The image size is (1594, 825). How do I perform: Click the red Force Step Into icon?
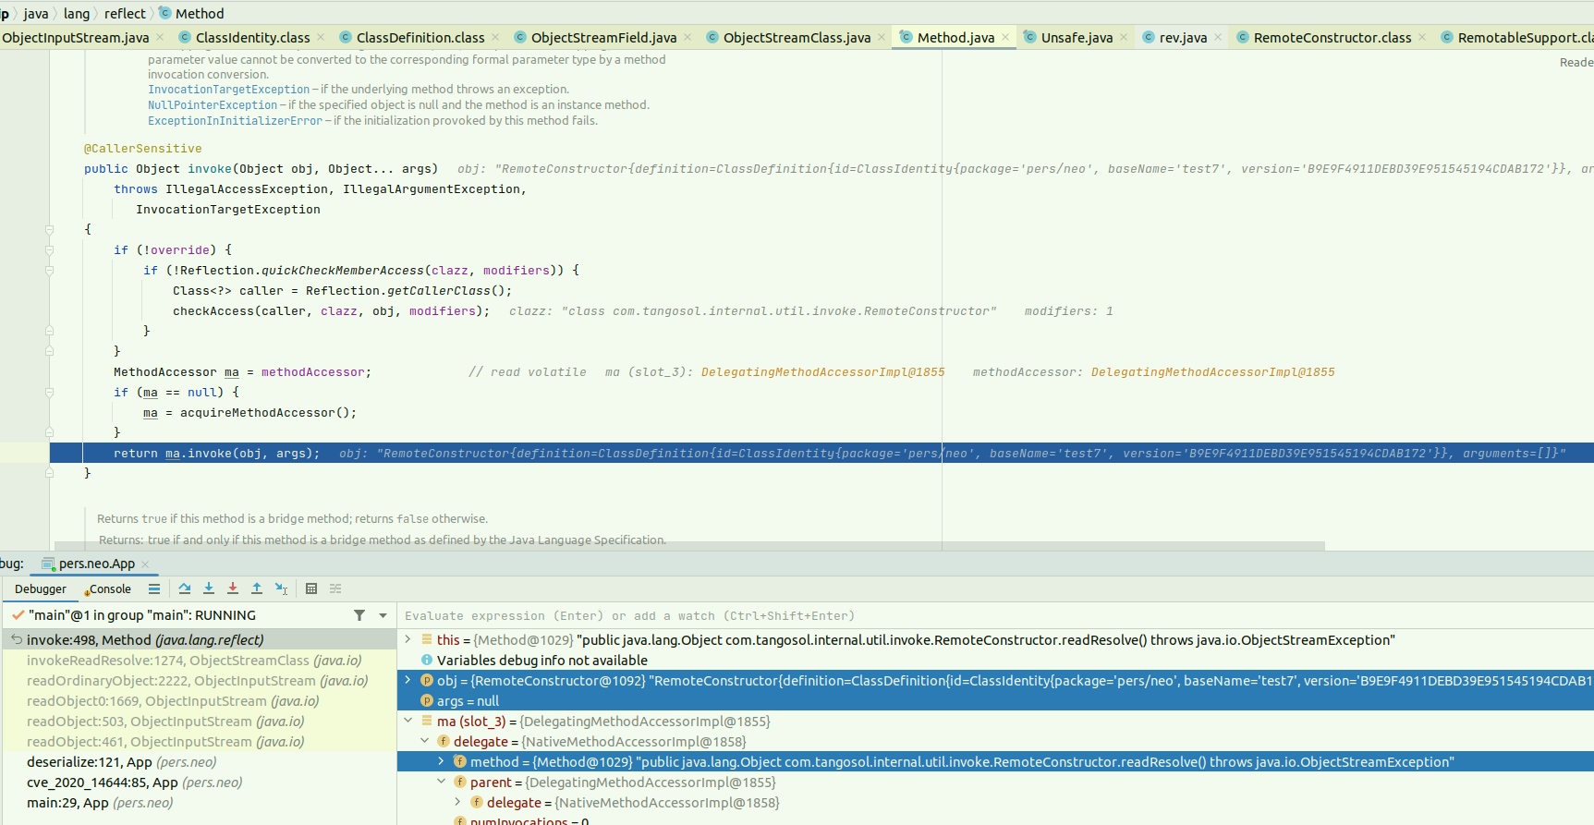(x=233, y=588)
